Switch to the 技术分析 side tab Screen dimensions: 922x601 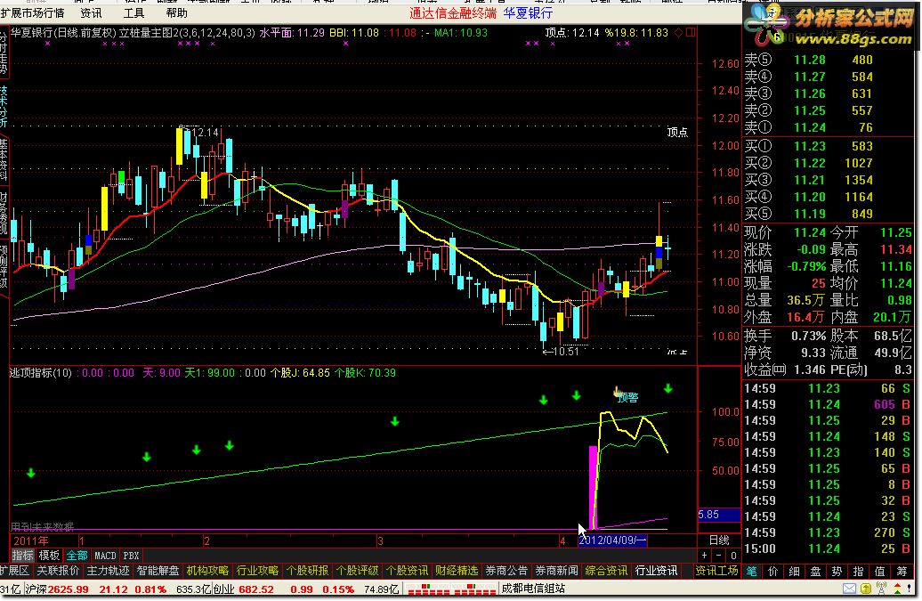click(x=4, y=106)
